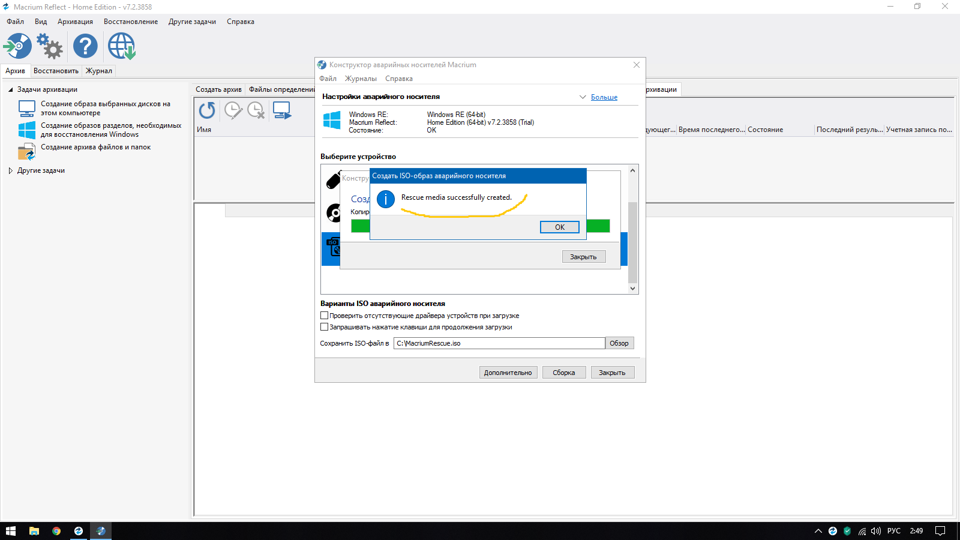Screen dimensions: 960x540
Task: Click the file and folder backup icon
Action: 27,151
